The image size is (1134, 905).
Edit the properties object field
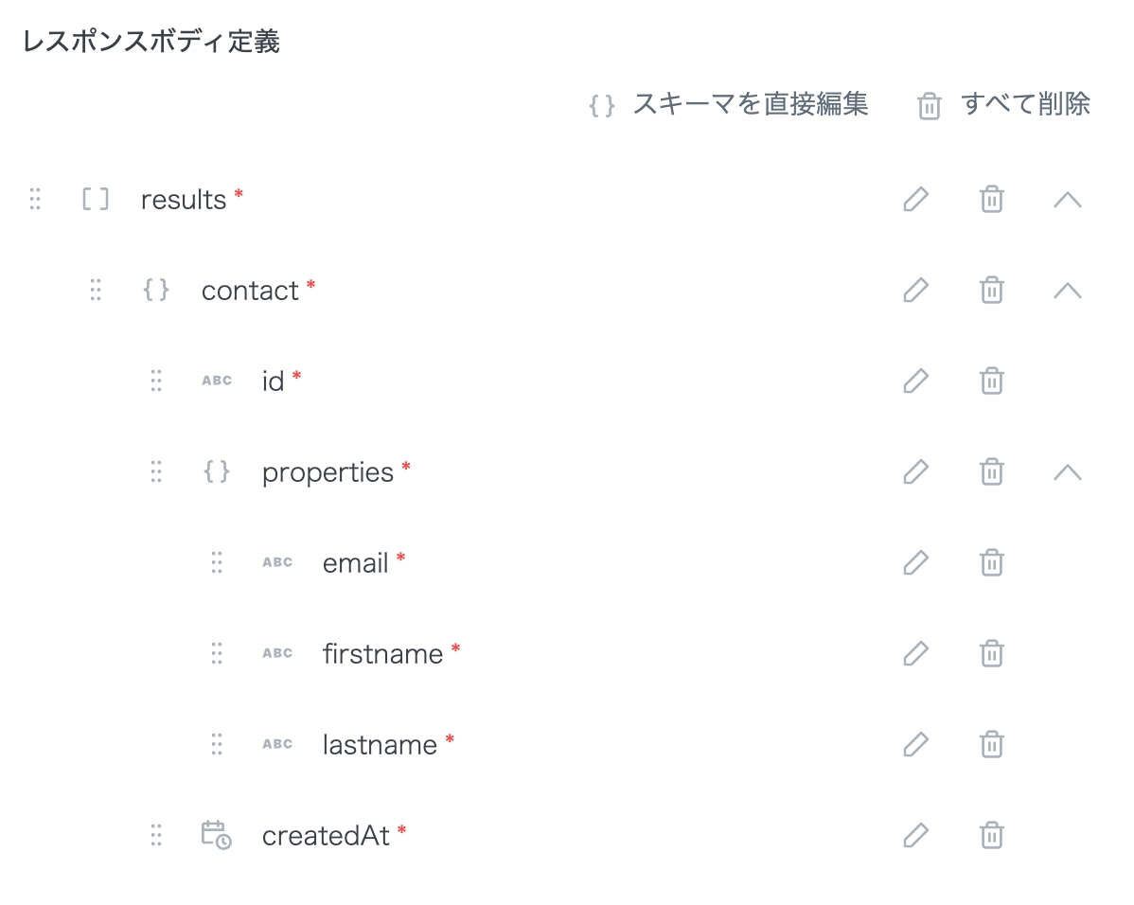point(915,472)
